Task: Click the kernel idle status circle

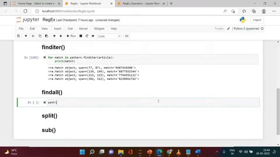Action: [x=262, y=29]
